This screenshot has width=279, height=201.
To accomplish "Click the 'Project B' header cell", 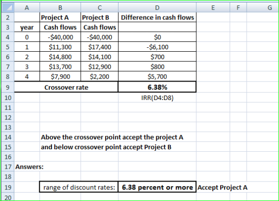I will [100, 17].
